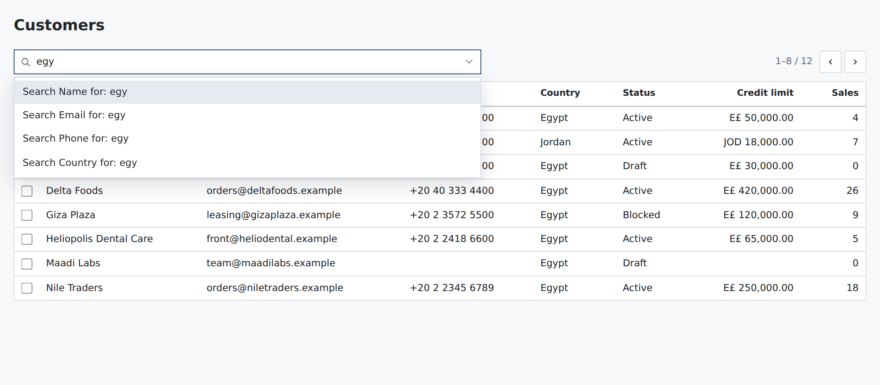Open the Maadi Labs customer name

pyautogui.click(x=73, y=263)
